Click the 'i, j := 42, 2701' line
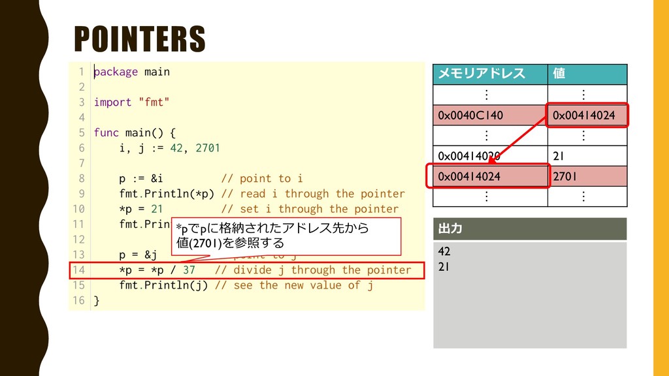 click(x=169, y=148)
